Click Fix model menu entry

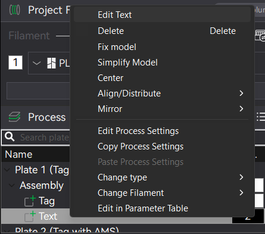(162, 47)
